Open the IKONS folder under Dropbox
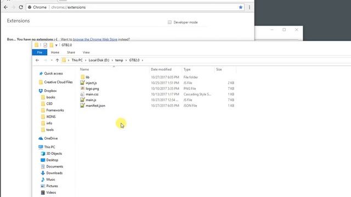 click(x=51, y=117)
